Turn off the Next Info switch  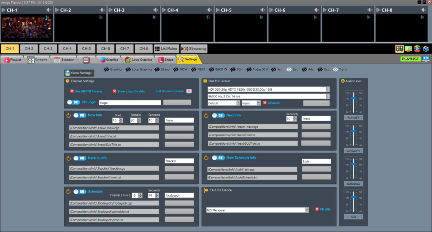[219, 116]
